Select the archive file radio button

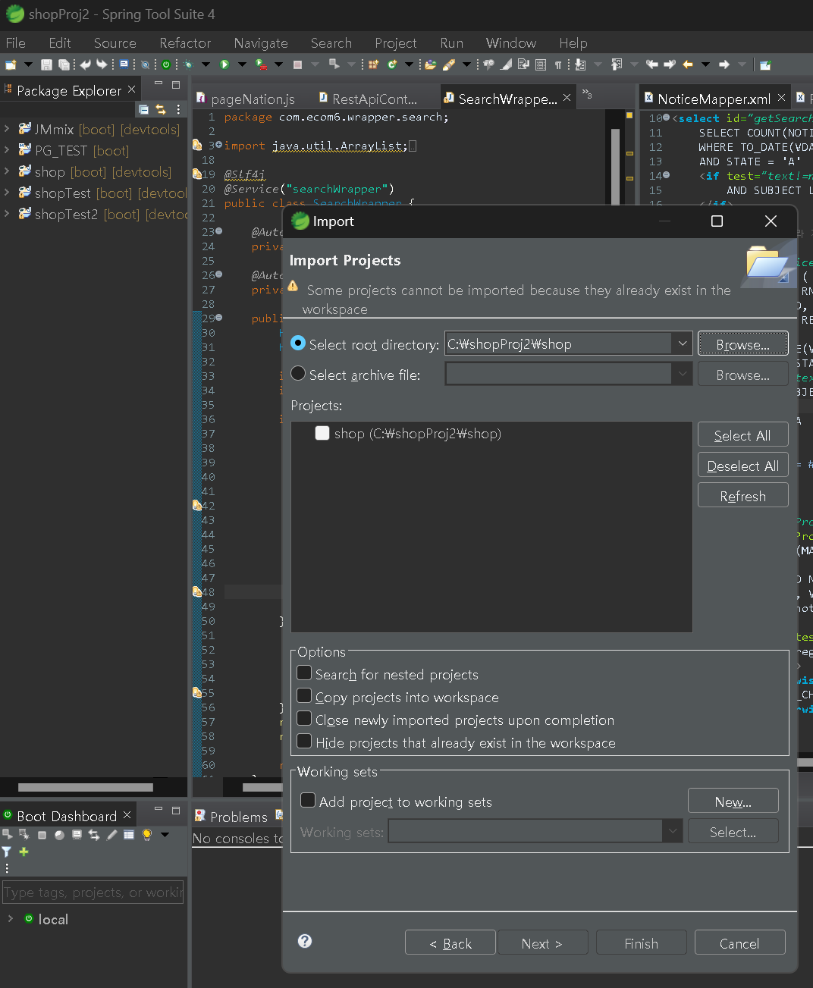pos(298,374)
